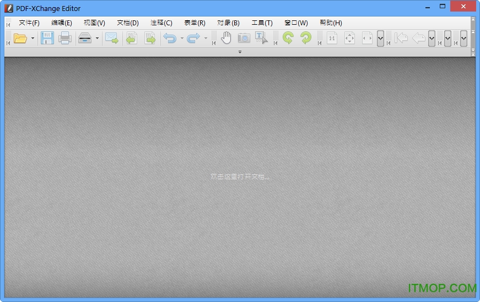Open the 帮助(H) menu
Screen dimensions: 480x302
click(331, 23)
